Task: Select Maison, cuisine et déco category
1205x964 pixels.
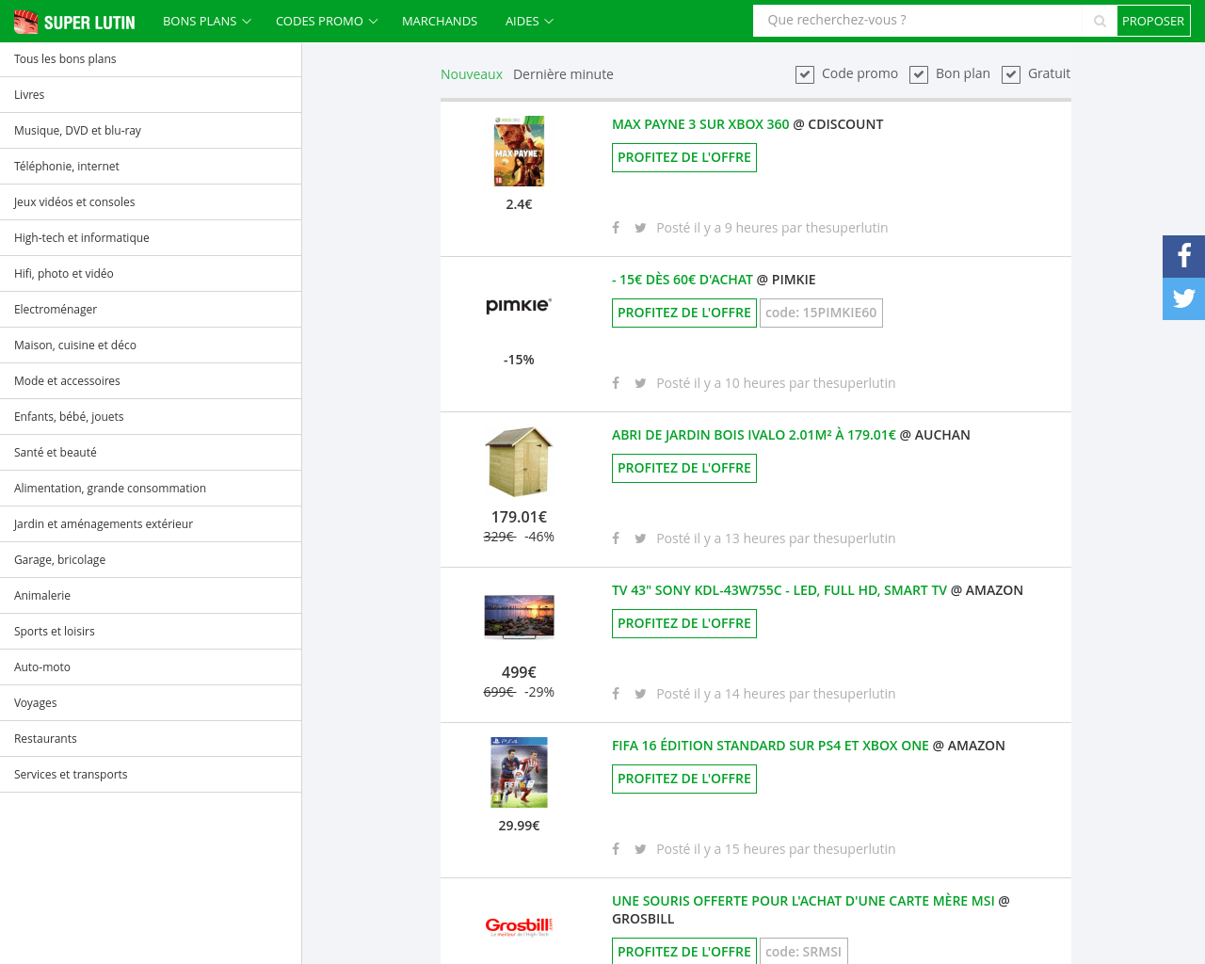Action: coord(151,345)
